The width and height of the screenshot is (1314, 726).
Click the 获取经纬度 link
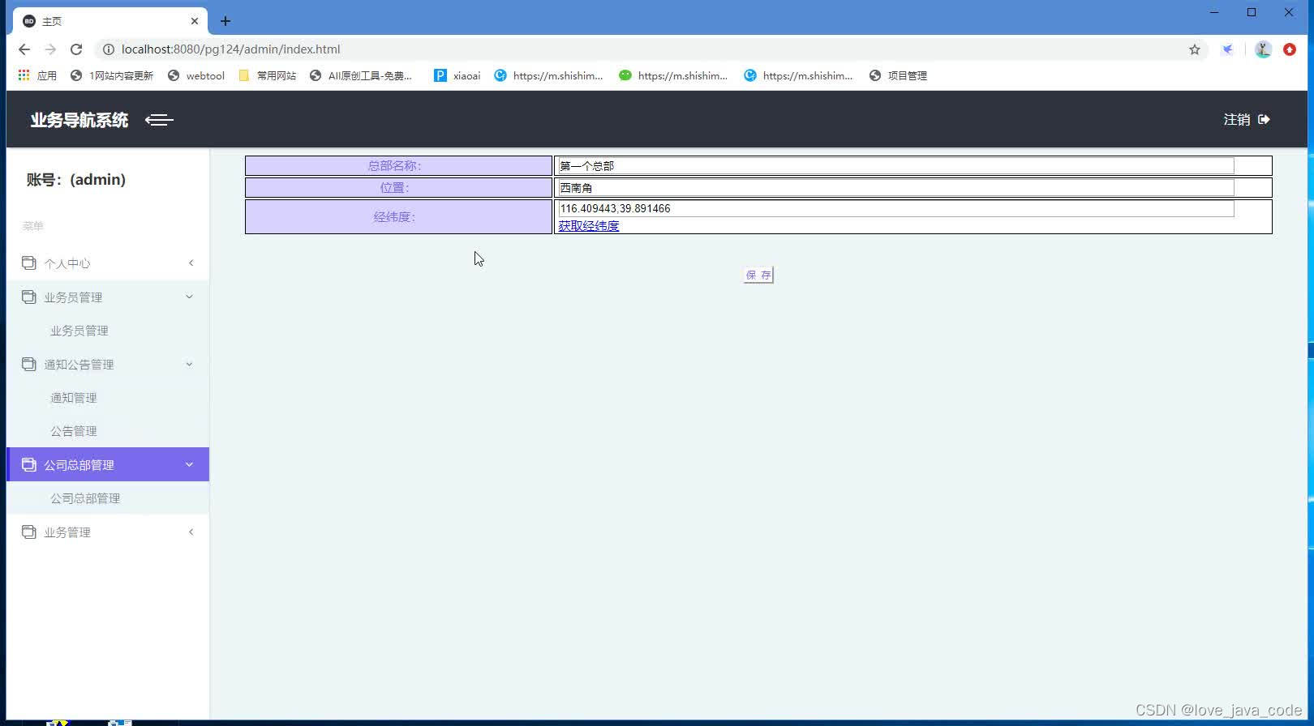pyautogui.click(x=589, y=226)
